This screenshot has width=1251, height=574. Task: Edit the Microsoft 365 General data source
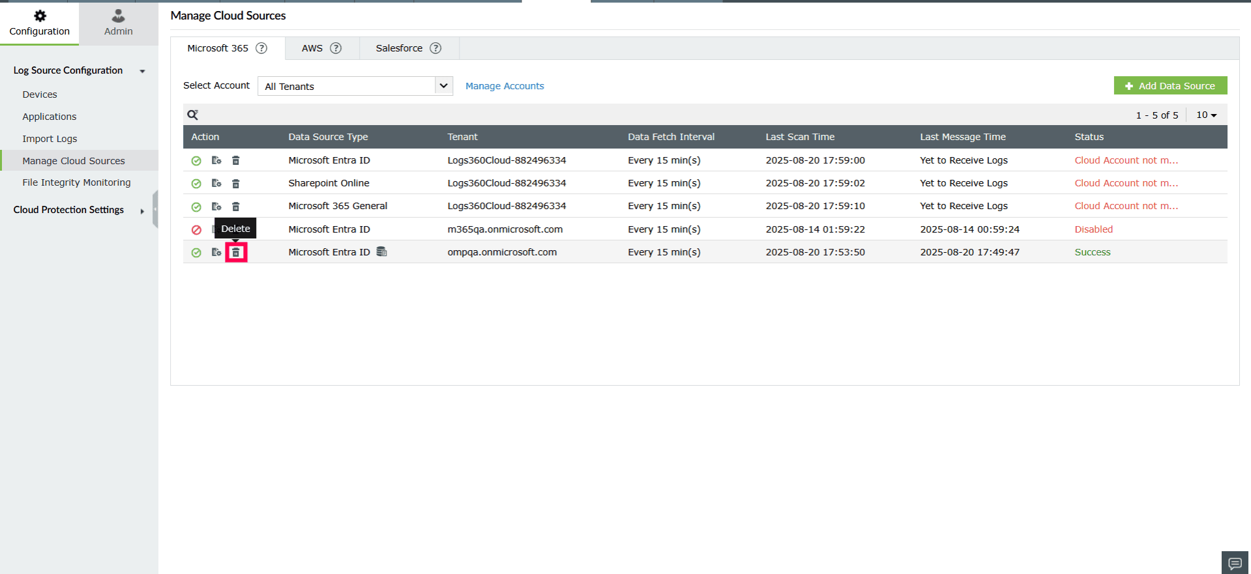pyautogui.click(x=216, y=206)
